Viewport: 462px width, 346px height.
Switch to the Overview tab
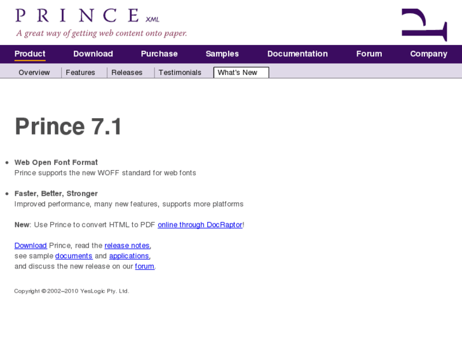click(34, 72)
